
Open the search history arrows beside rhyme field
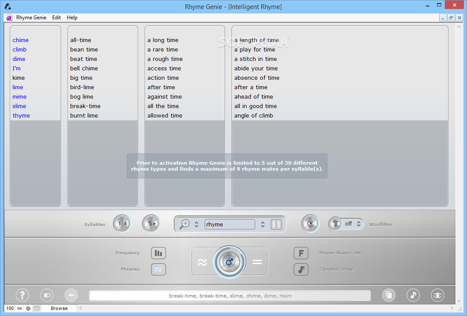pos(263,224)
